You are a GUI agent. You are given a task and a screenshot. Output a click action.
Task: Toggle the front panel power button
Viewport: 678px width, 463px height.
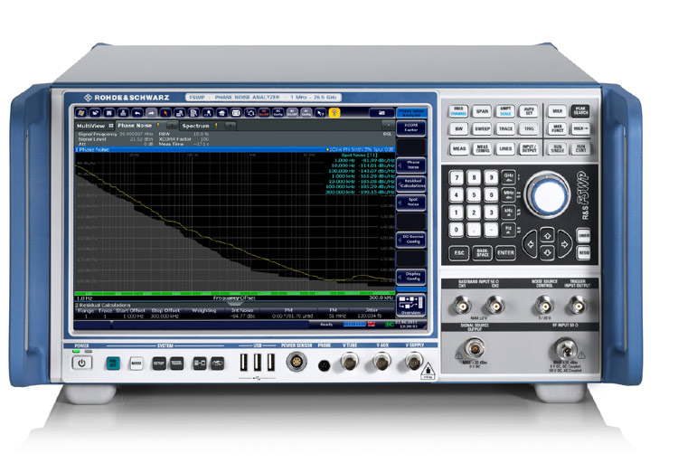81,363
